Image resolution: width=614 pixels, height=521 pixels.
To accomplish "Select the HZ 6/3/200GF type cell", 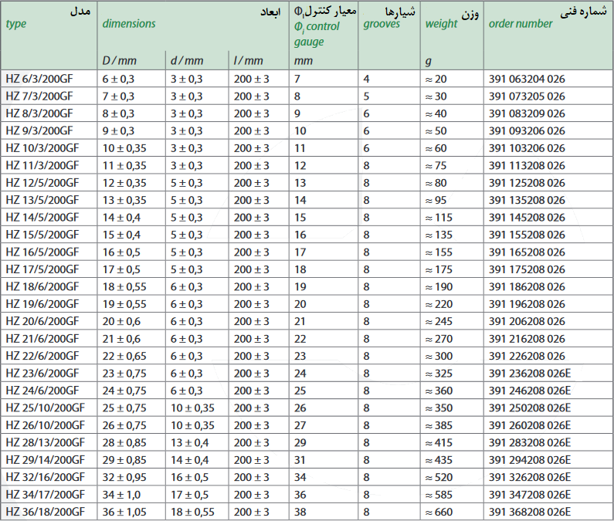I will coord(39,79).
